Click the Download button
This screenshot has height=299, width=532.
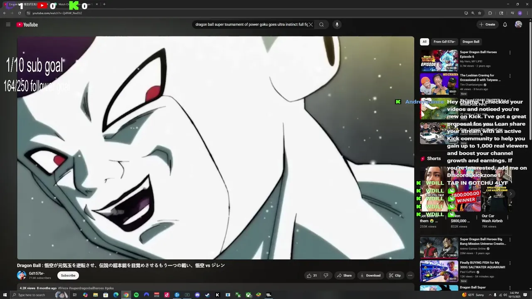coord(370,275)
